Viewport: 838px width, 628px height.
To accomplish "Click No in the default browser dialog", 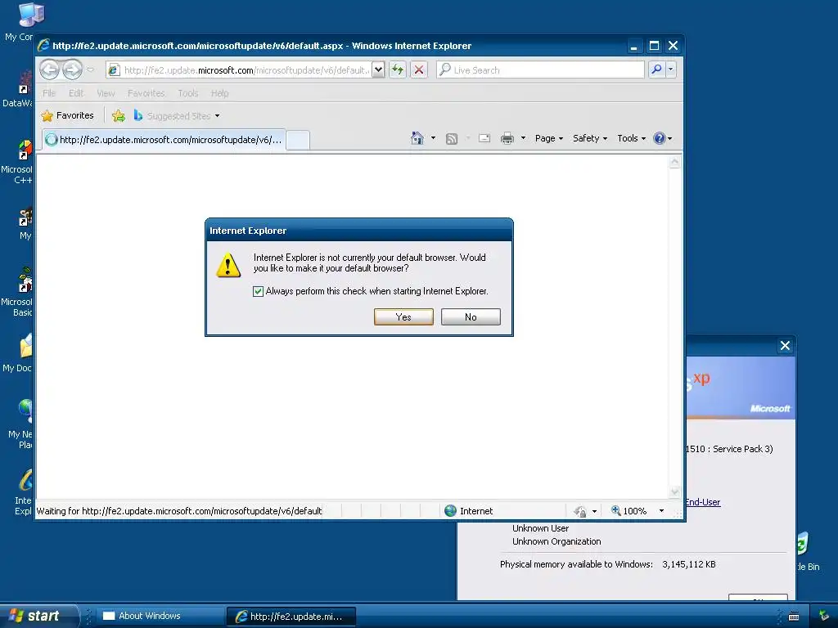I will point(471,316).
